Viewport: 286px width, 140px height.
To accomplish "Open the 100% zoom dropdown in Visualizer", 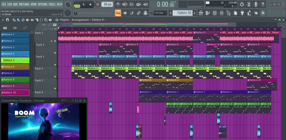I will point(64,100).
